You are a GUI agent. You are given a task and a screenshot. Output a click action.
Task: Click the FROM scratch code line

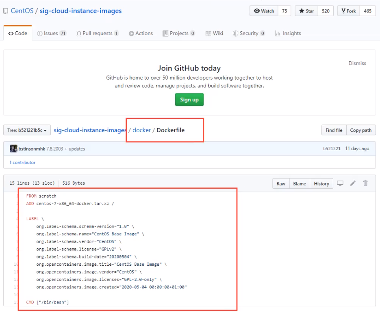pos(41,196)
